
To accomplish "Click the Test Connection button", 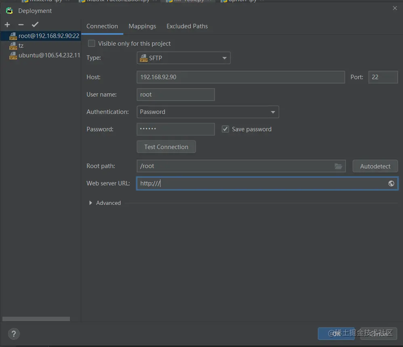I will coord(166,147).
